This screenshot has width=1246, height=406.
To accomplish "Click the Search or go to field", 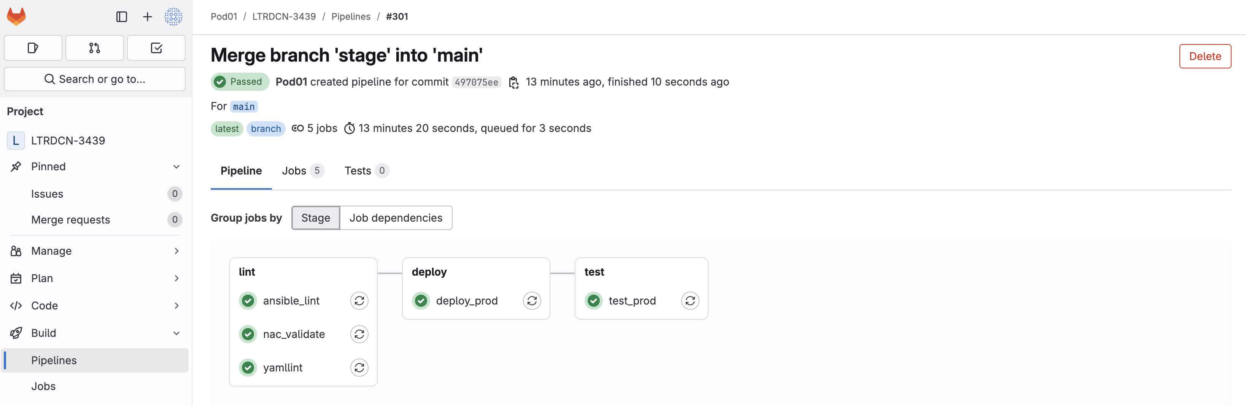I will [95, 79].
